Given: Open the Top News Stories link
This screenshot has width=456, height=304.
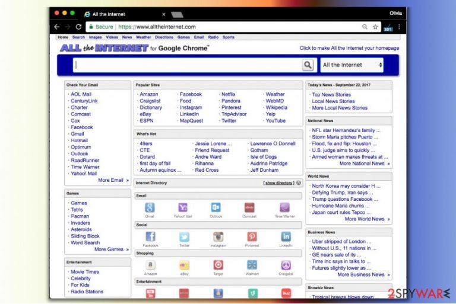Looking at the screenshot, I should pyautogui.click(x=331, y=95).
